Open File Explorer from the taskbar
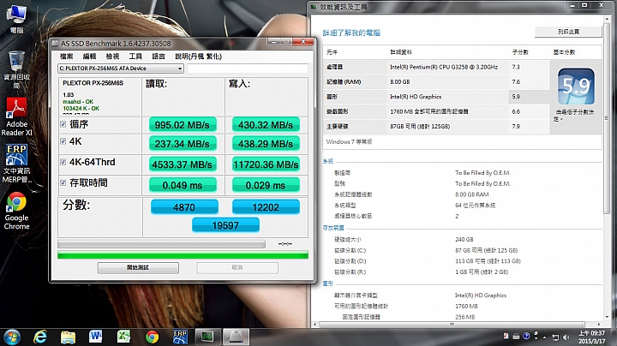Image resolution: width=617 pixels, height=346 pixels. 68,337
